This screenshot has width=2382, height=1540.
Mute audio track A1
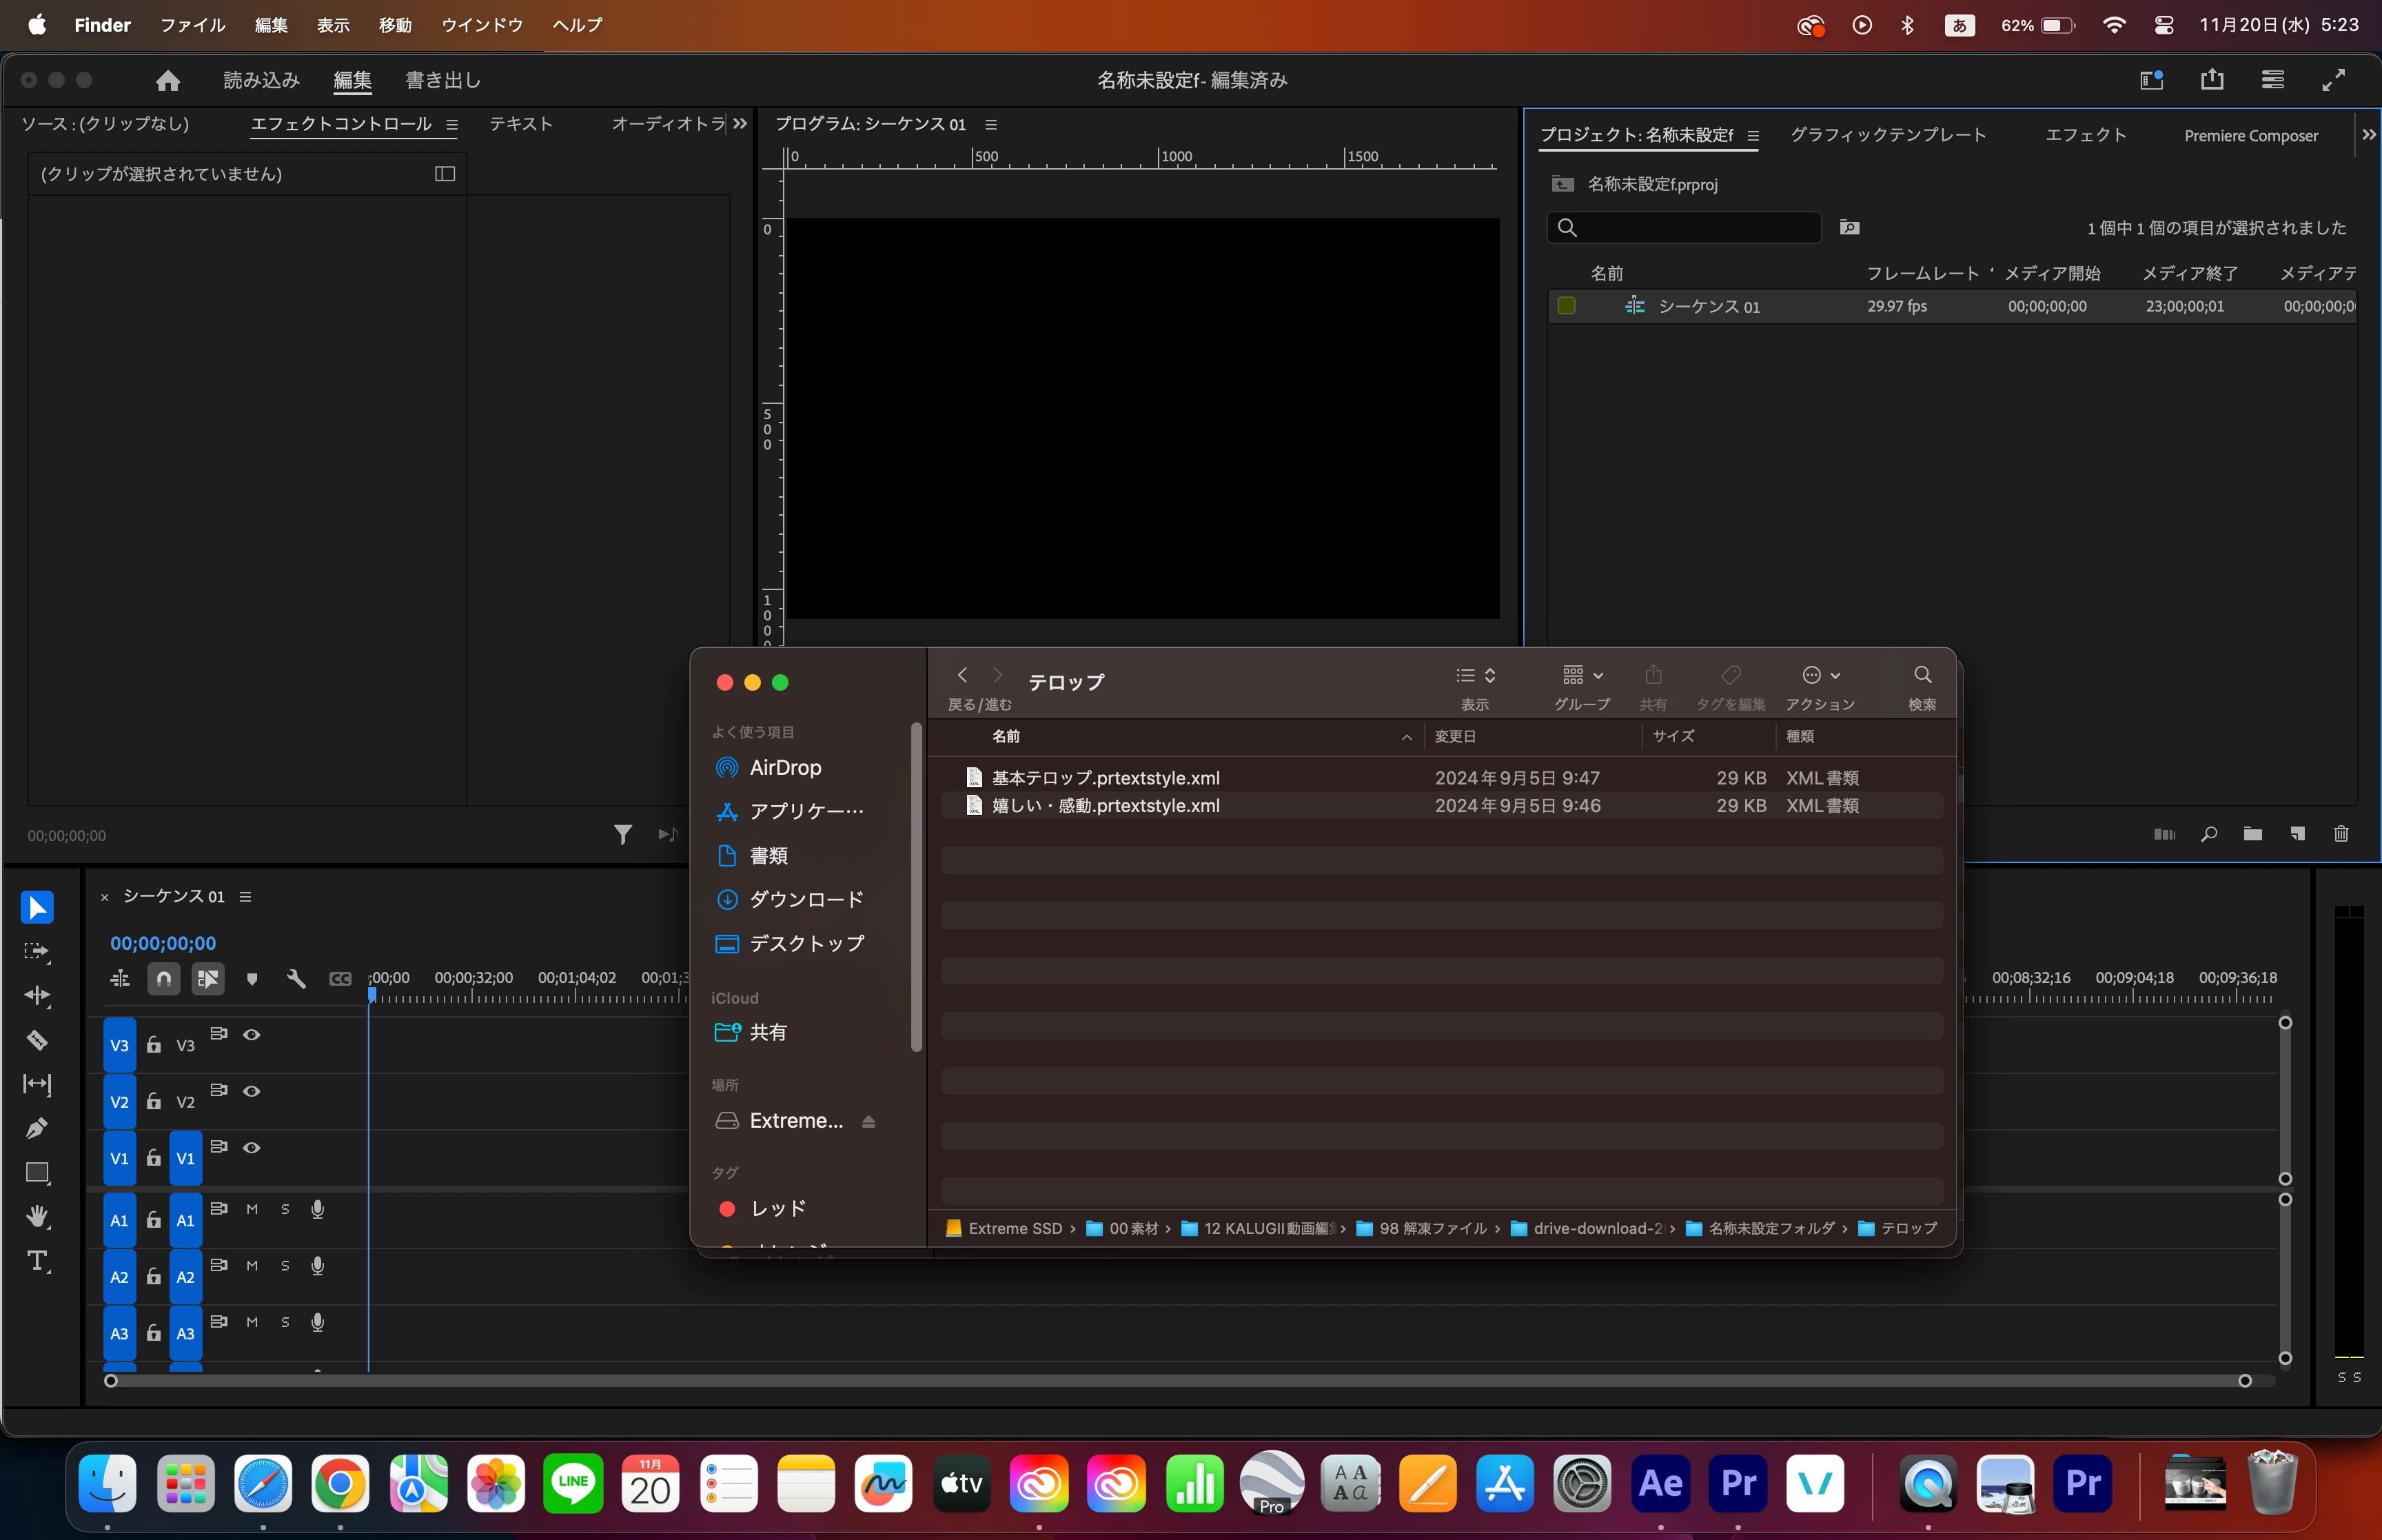click(252, 1209)
